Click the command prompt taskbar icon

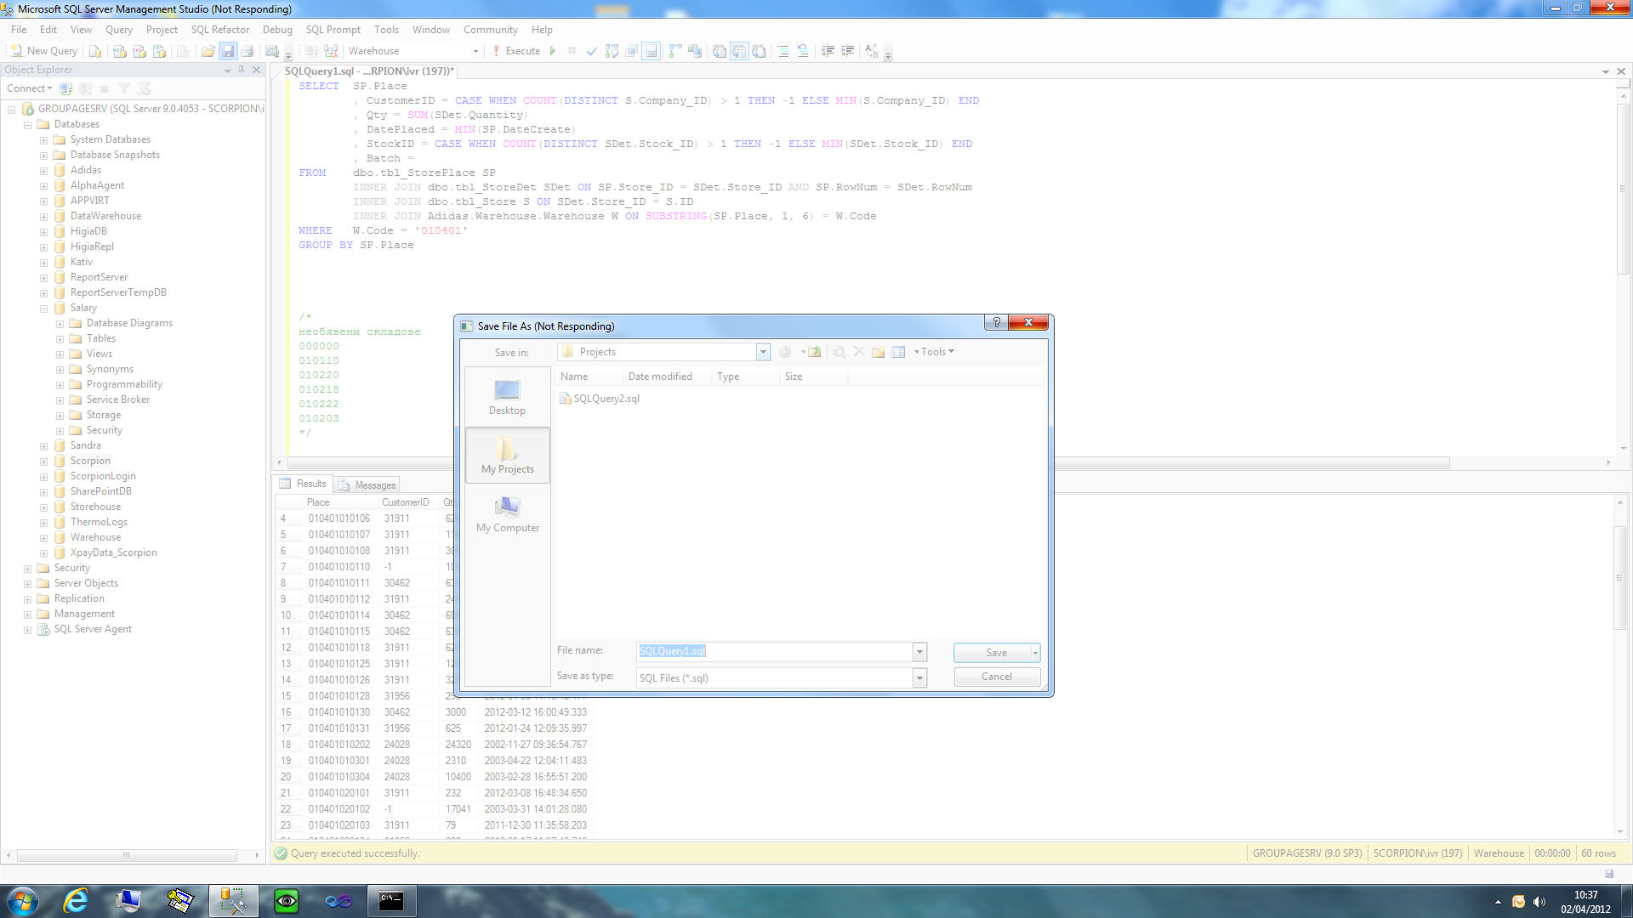[x=391, y=901]
